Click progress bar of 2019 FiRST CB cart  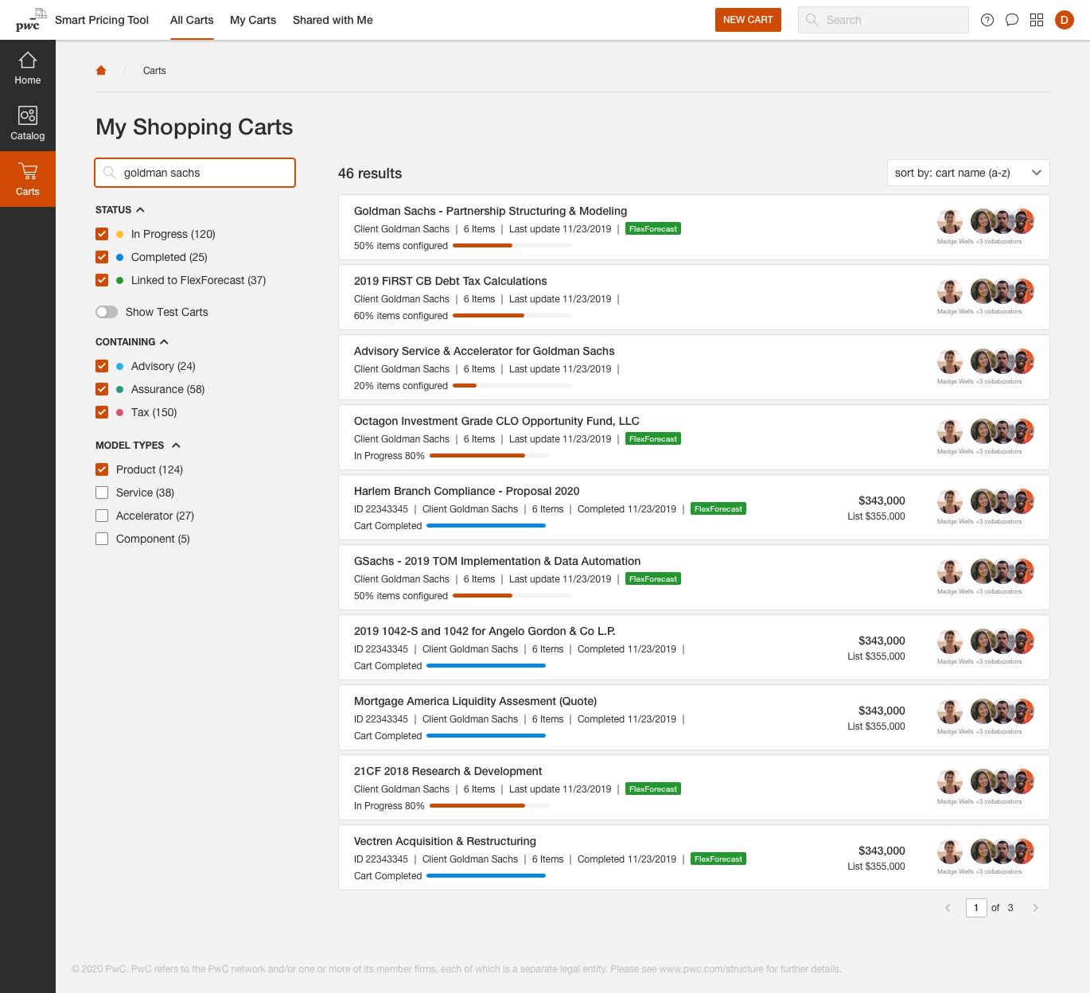click(x=512, y=316)
